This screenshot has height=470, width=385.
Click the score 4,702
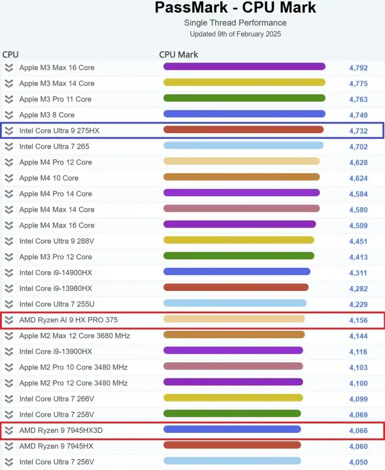point(358,147)
